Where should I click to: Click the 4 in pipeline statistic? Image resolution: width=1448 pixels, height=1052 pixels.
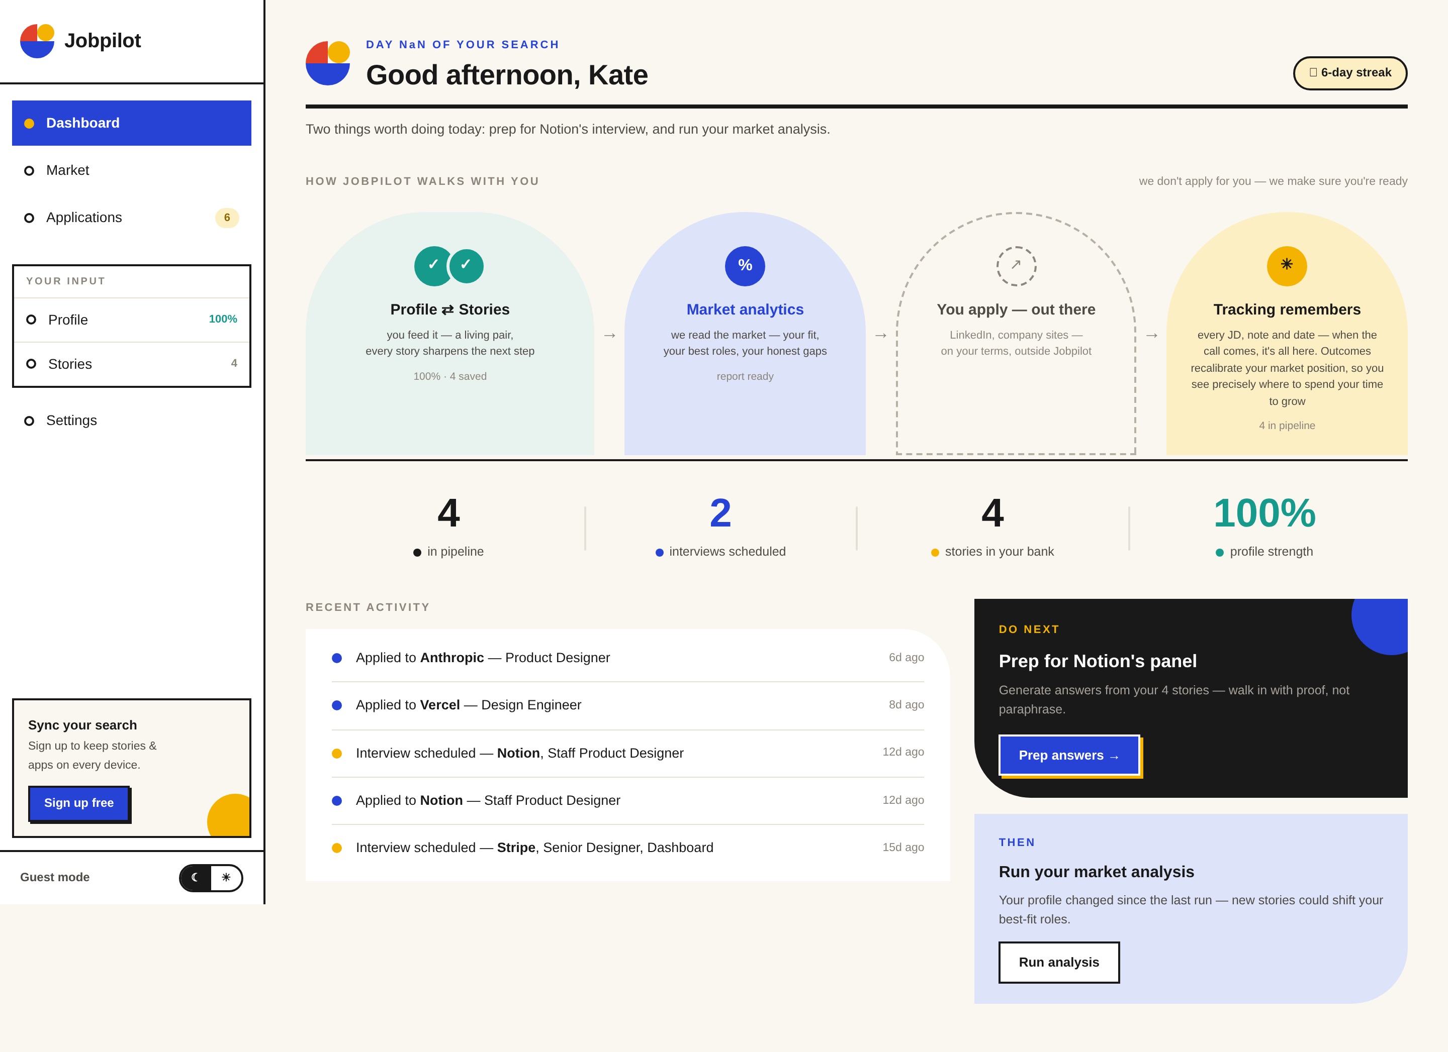click(449, 527)
